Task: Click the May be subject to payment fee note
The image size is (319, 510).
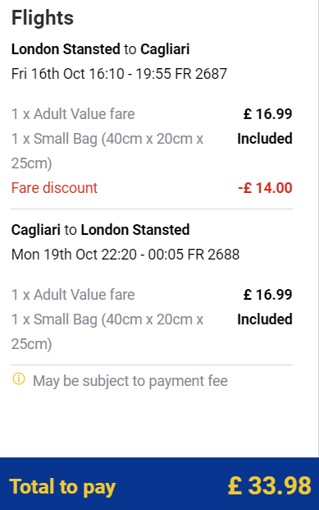Action: (x=130, y=381)
